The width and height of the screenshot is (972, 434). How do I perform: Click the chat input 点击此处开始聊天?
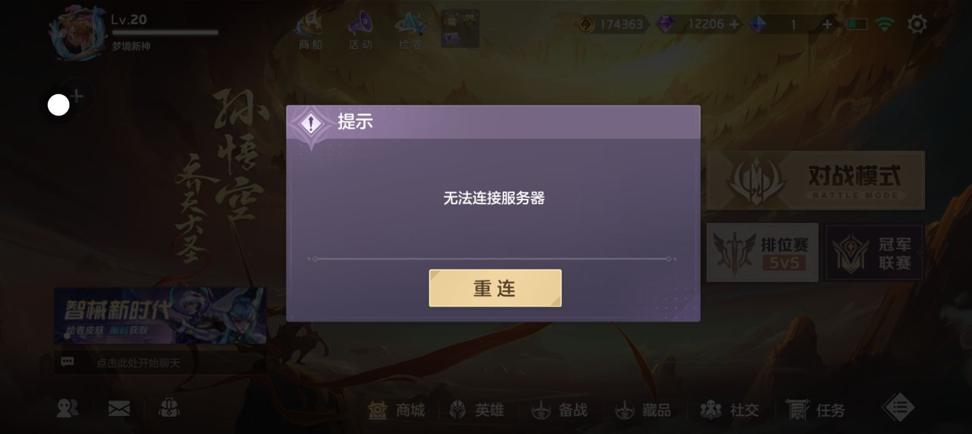(x=160, y=362)
